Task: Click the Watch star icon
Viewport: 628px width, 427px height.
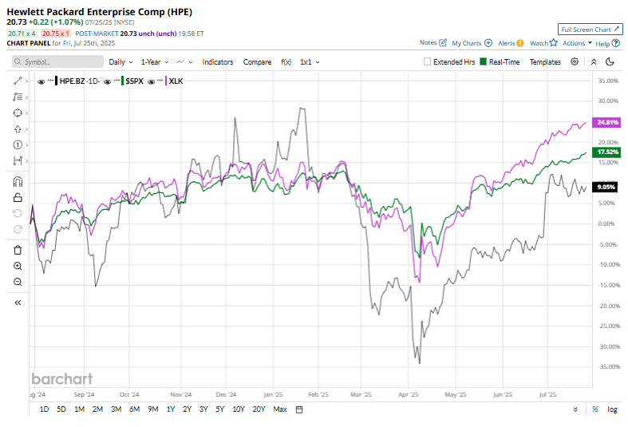Action: point(554,42)
